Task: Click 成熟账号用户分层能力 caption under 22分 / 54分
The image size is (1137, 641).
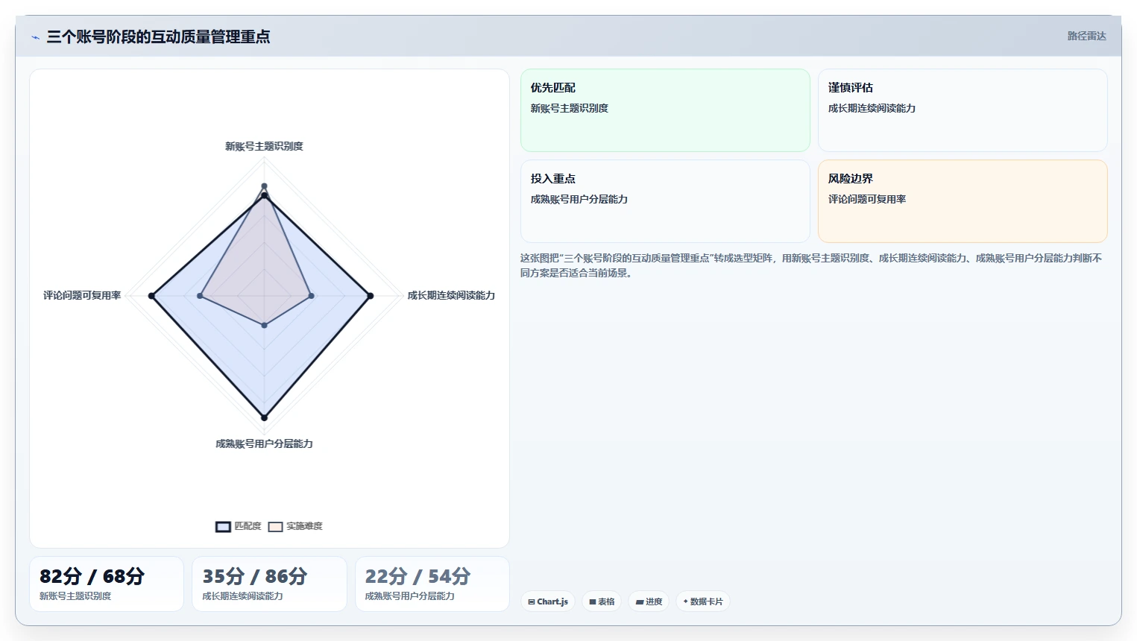Action: click(409, 596)
